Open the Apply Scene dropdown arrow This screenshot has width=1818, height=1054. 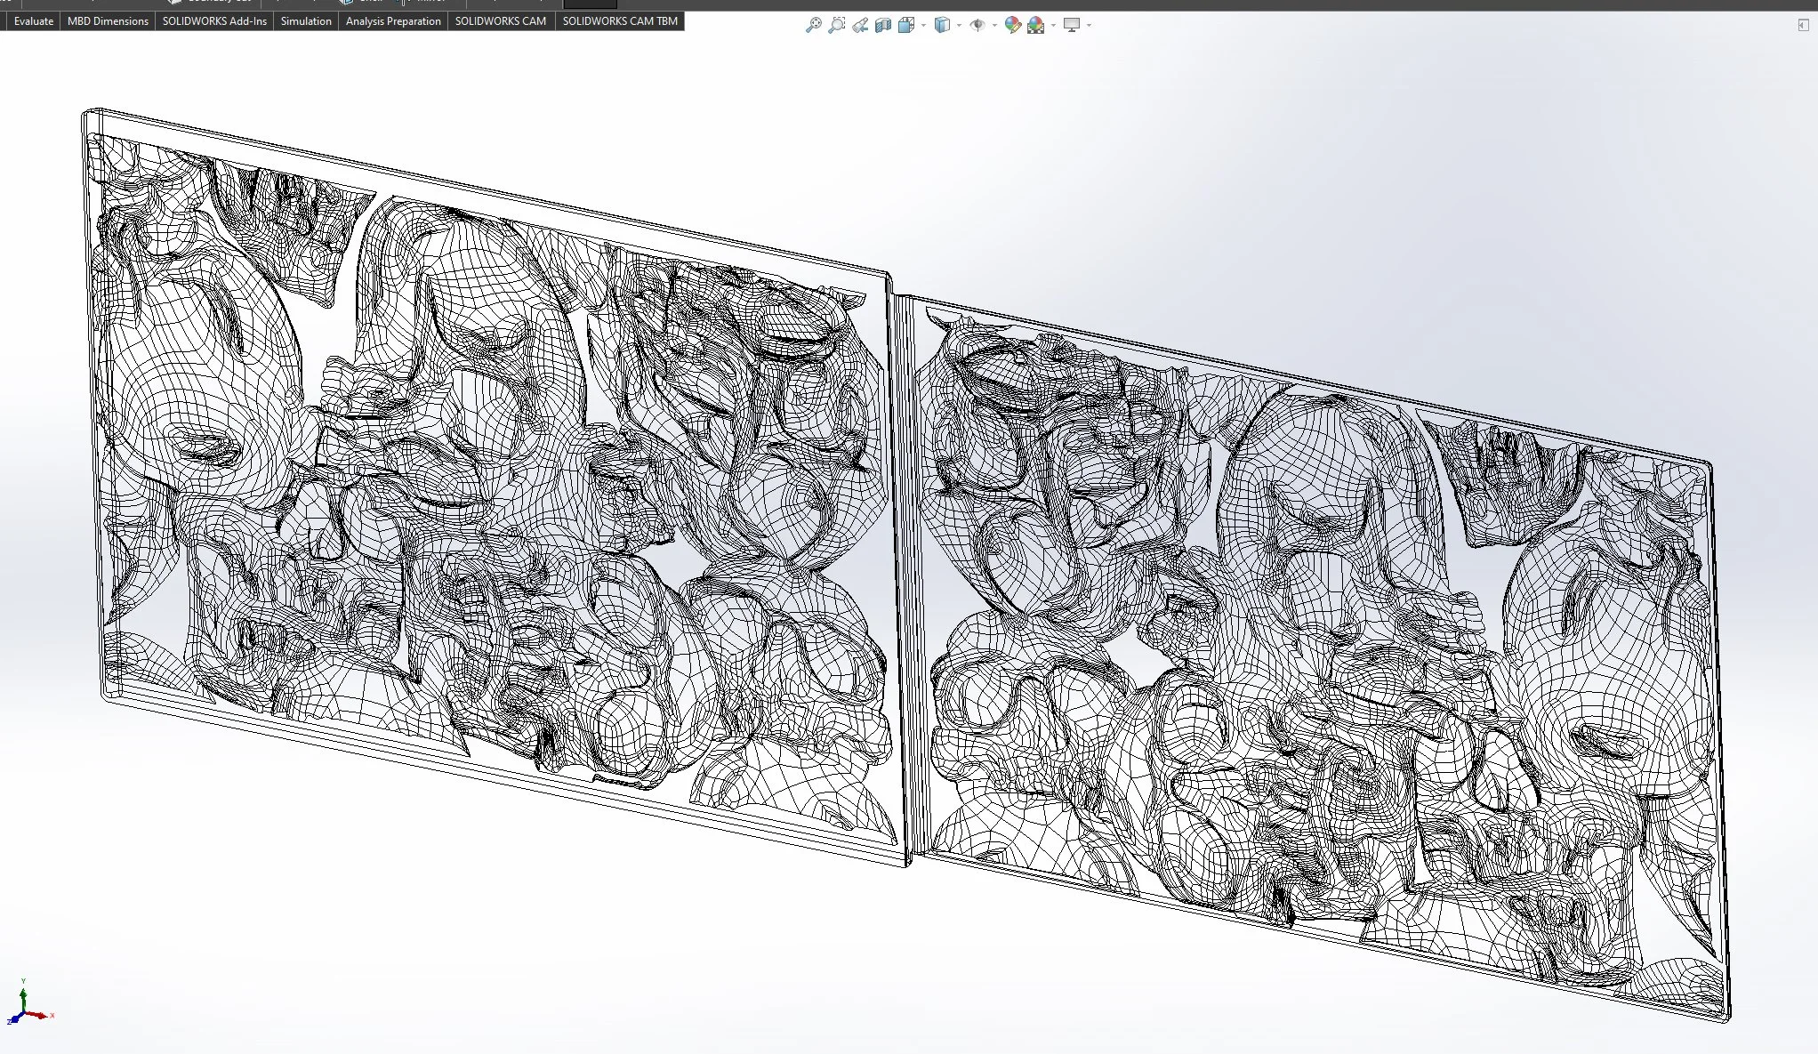pyautogui.click(x=1053, y=25)
